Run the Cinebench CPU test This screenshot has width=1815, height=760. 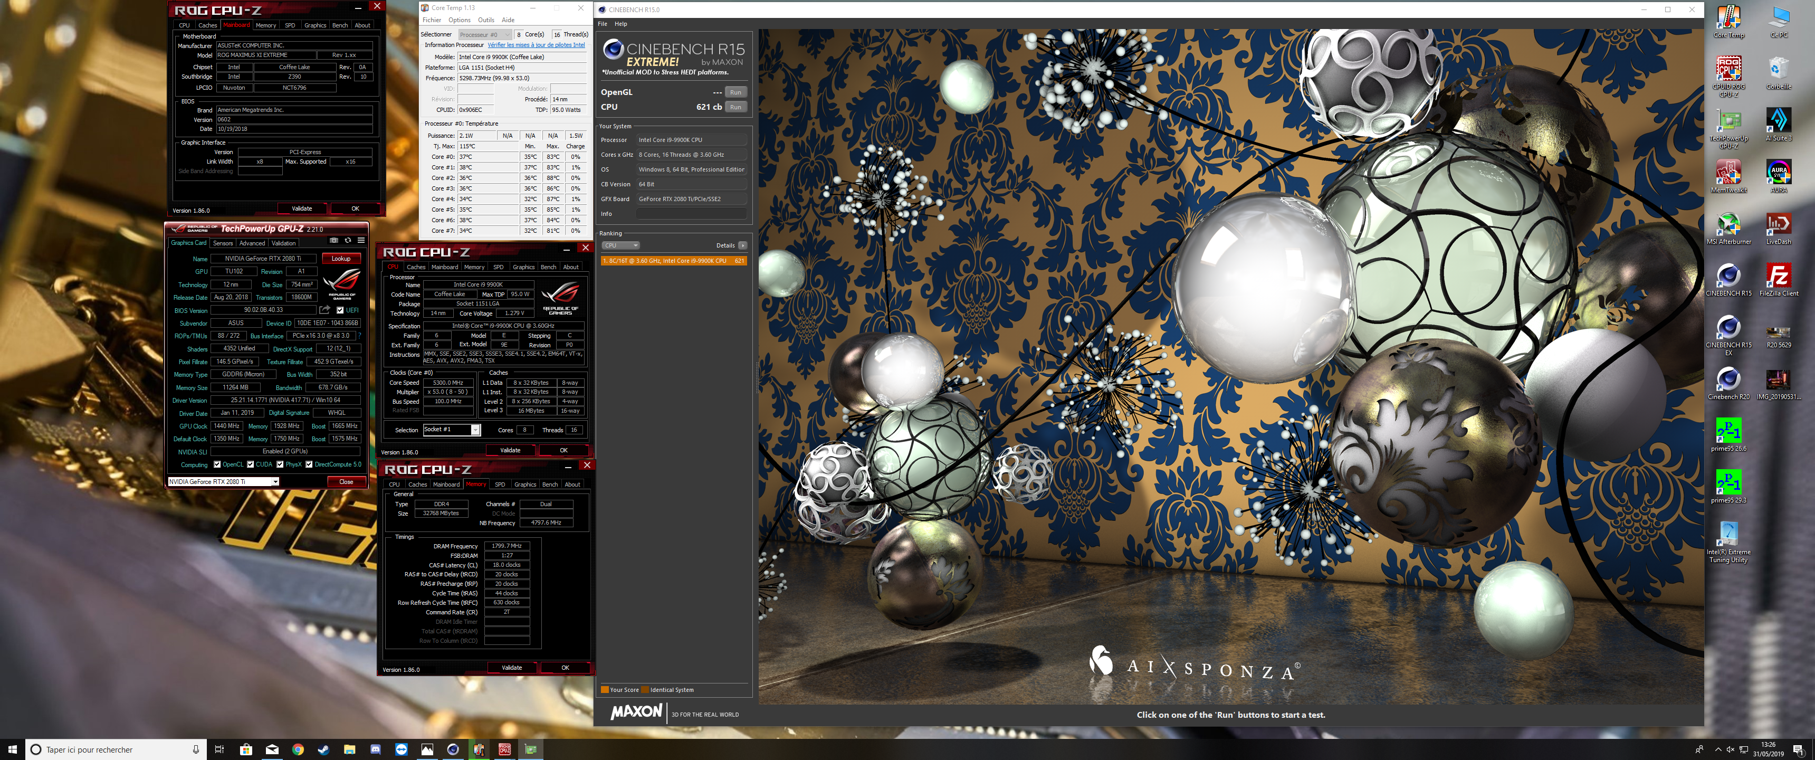pos(735,107)
